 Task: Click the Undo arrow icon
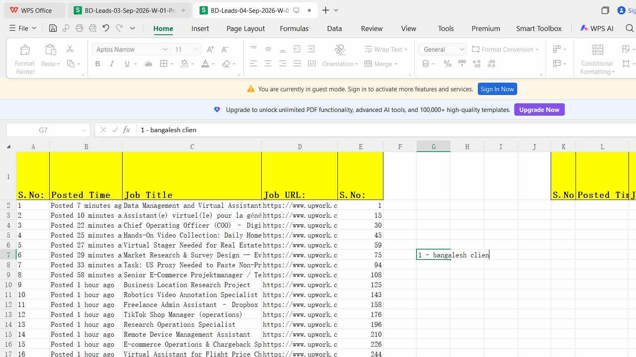[x=106, y=28]
